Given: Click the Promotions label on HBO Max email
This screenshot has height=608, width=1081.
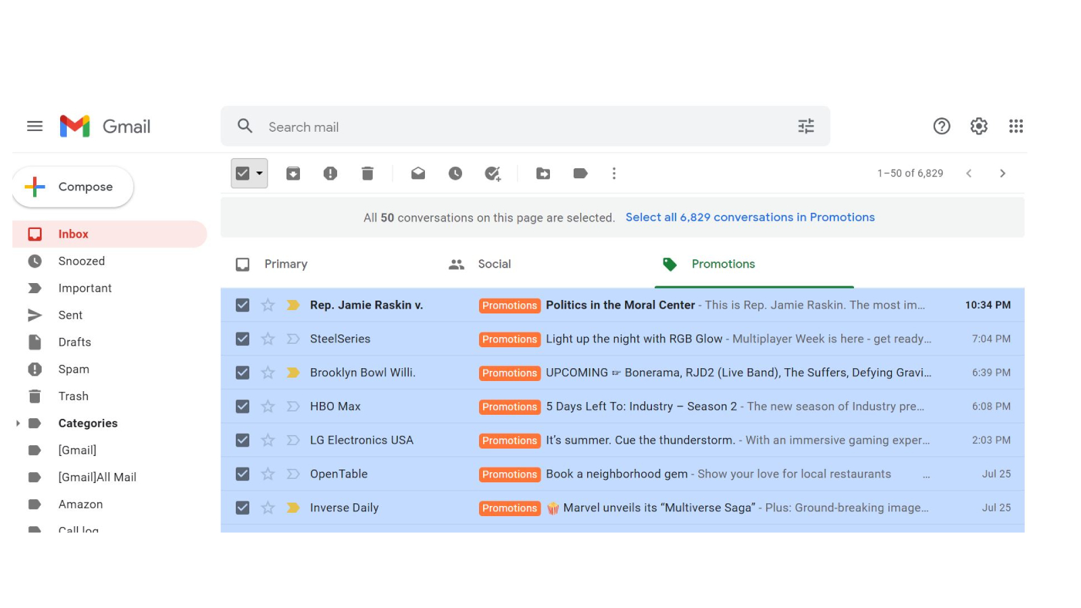Looking at the screenshot, I should [509, 407].
